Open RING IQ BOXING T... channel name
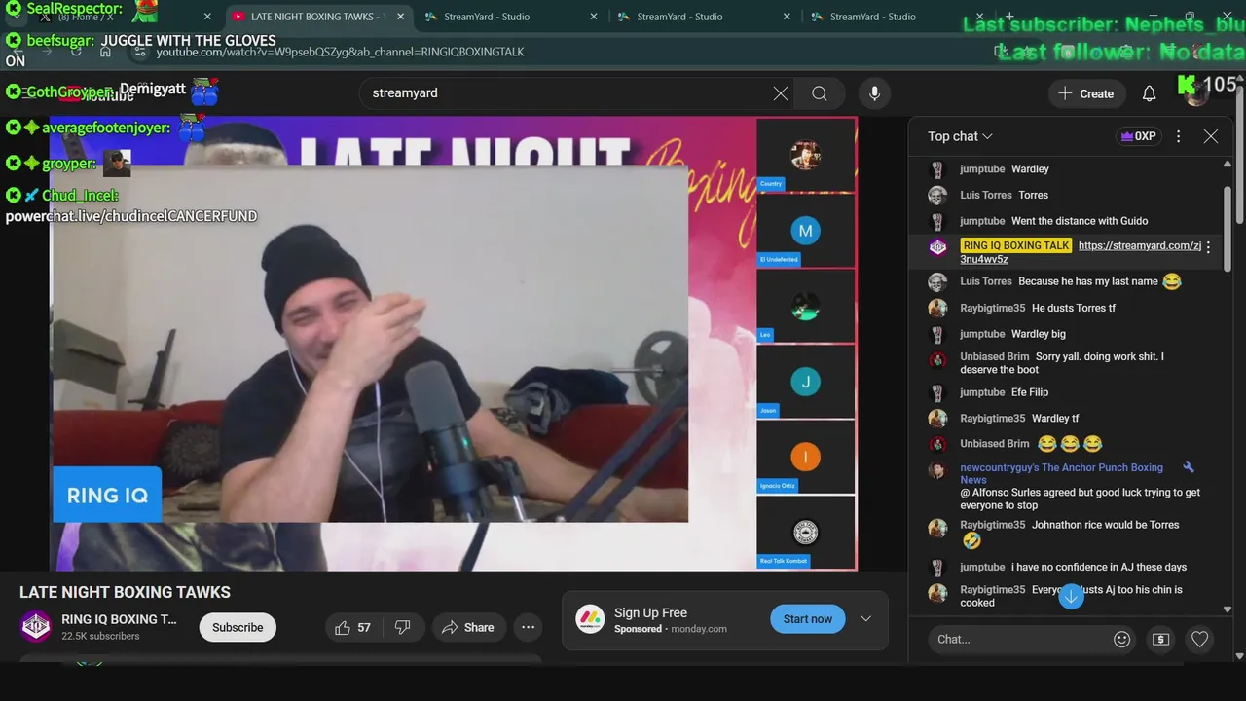This screenshot has width=1246, height=701. (119, 619)
